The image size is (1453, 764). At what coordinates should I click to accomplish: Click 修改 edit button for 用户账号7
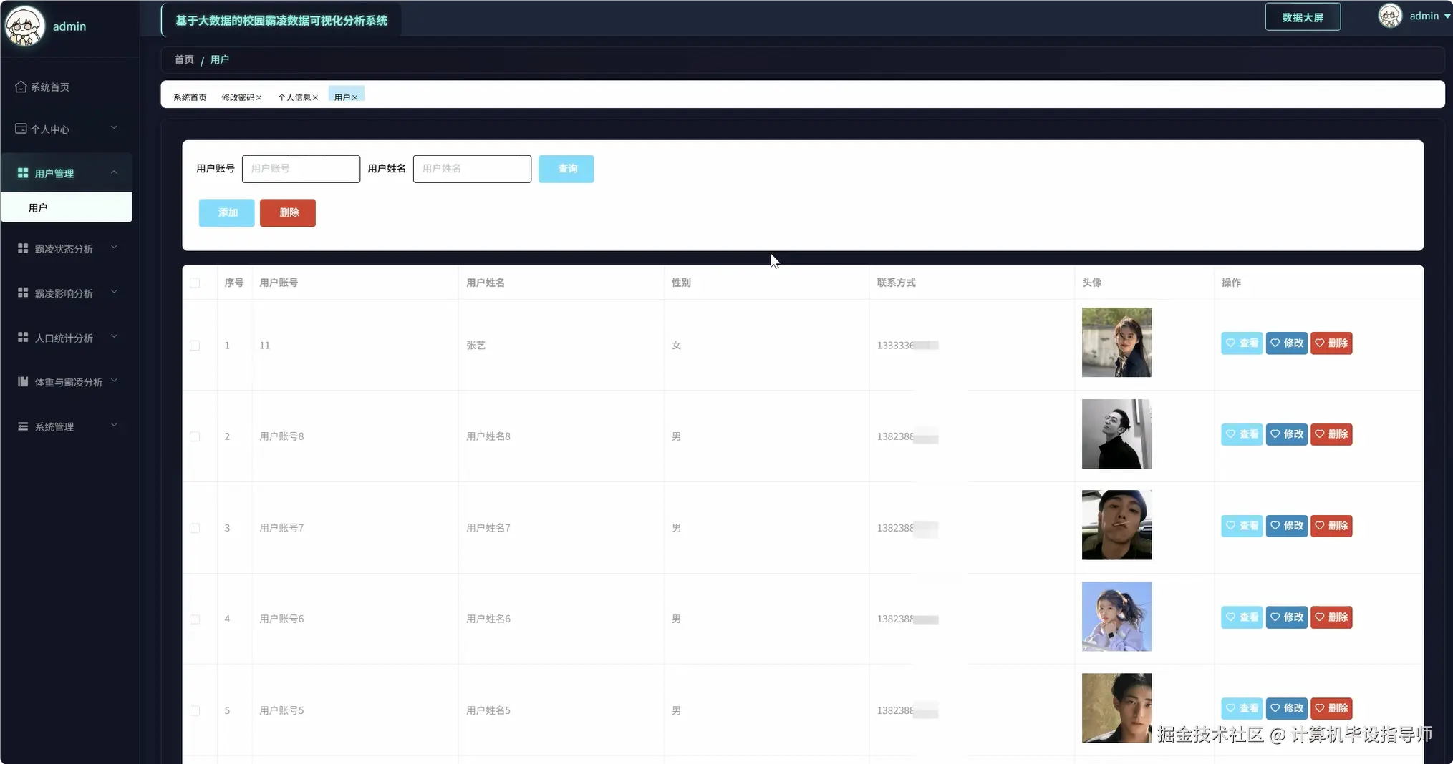pyautogui.click(x=1286, y=526)
